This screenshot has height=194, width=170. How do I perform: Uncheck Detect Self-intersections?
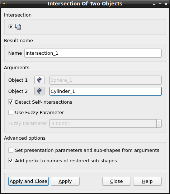pos(11,102)
